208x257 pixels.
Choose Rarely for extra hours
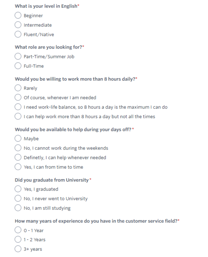pos(18,88)
